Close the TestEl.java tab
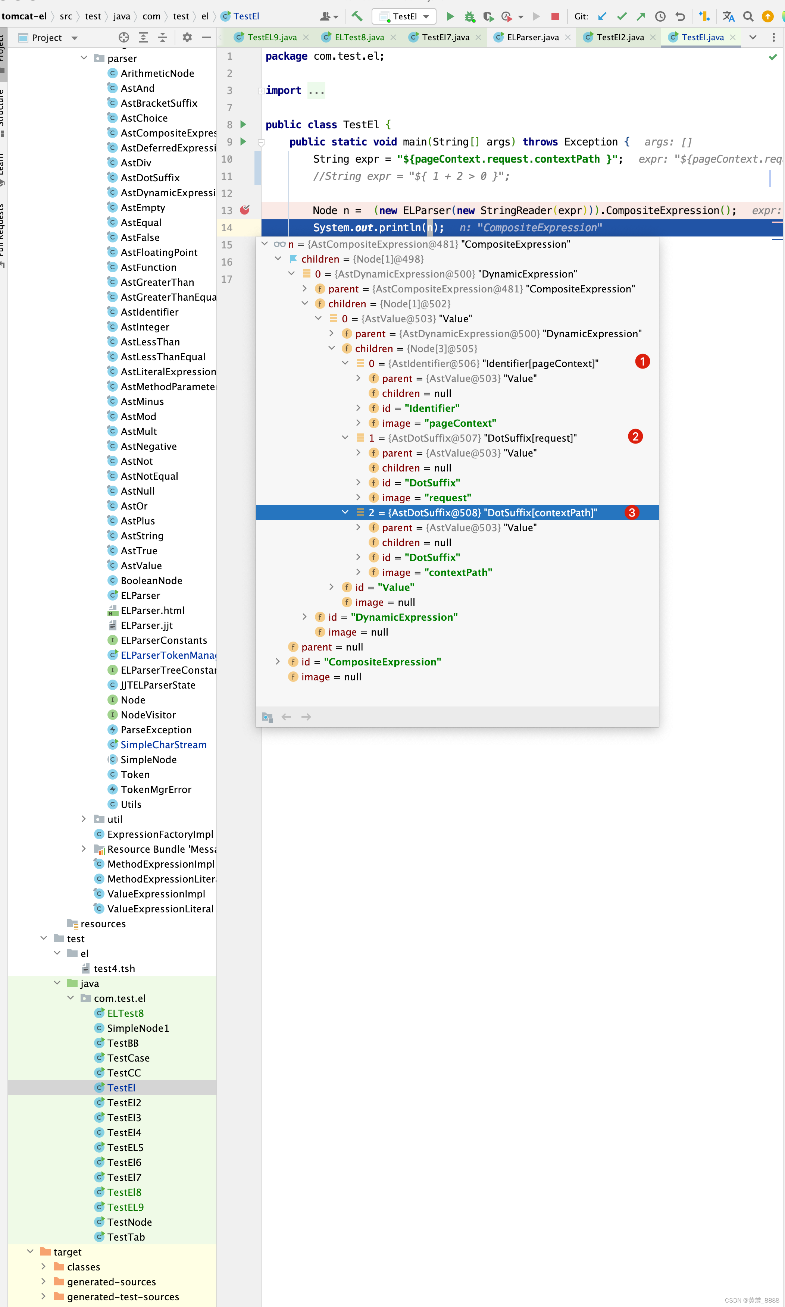 point(733,38)
